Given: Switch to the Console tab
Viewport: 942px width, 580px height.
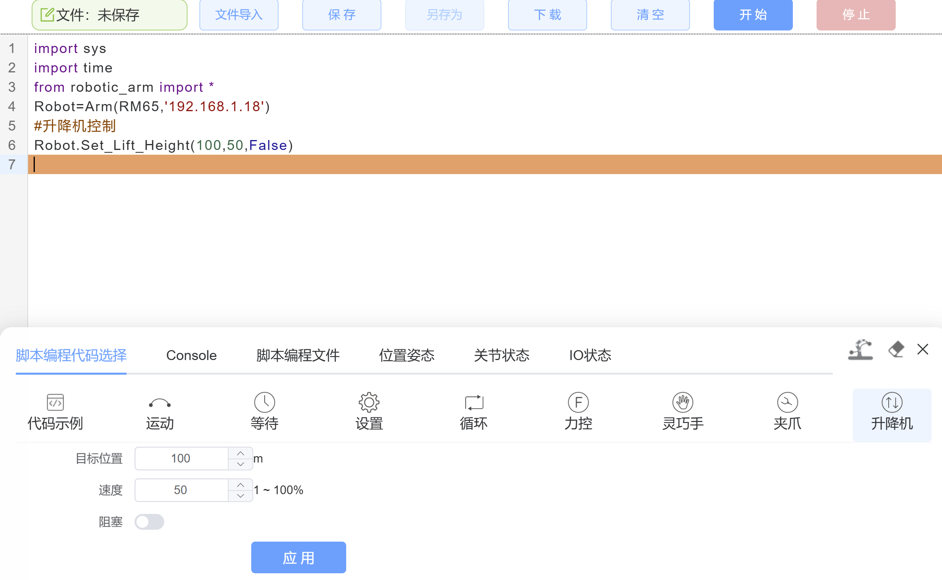Looking at the screenshot, I should tap(191, 355).
